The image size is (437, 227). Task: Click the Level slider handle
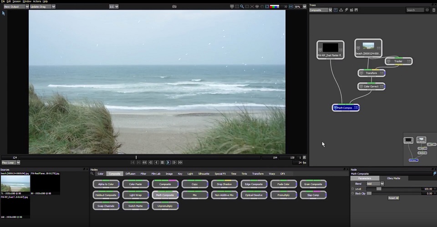tap(379, 189)
